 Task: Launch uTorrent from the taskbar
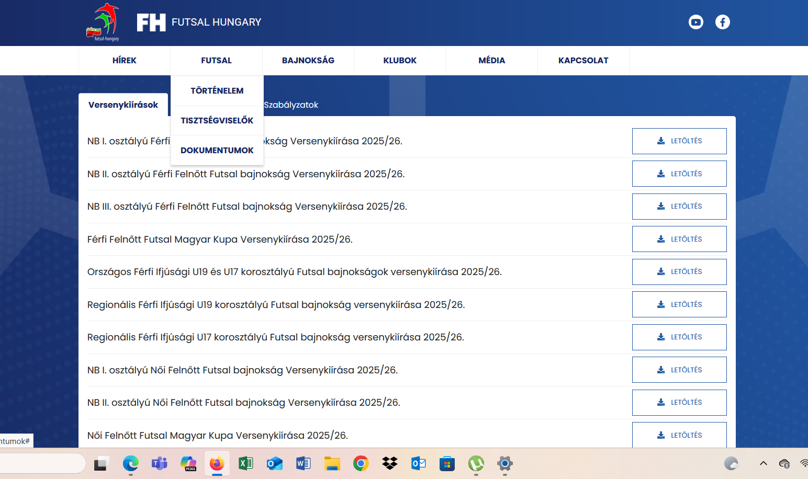click(476, 463)
